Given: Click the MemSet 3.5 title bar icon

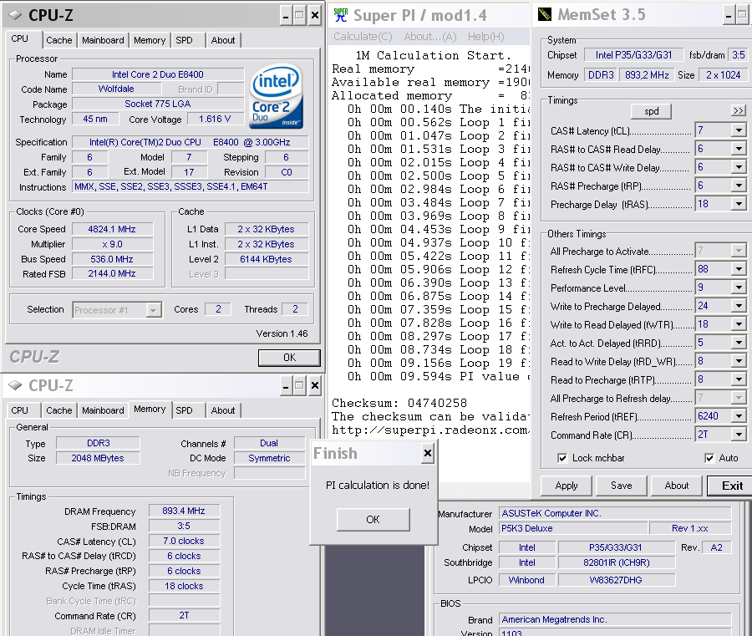Looking at the screenshot, I should pyautogui.click(x=544, y=14).
